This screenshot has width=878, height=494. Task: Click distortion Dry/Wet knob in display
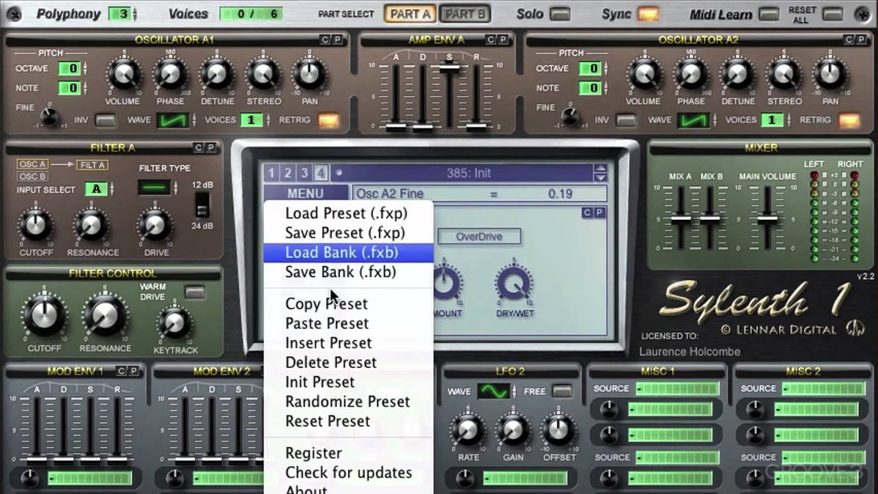(513, 283)
